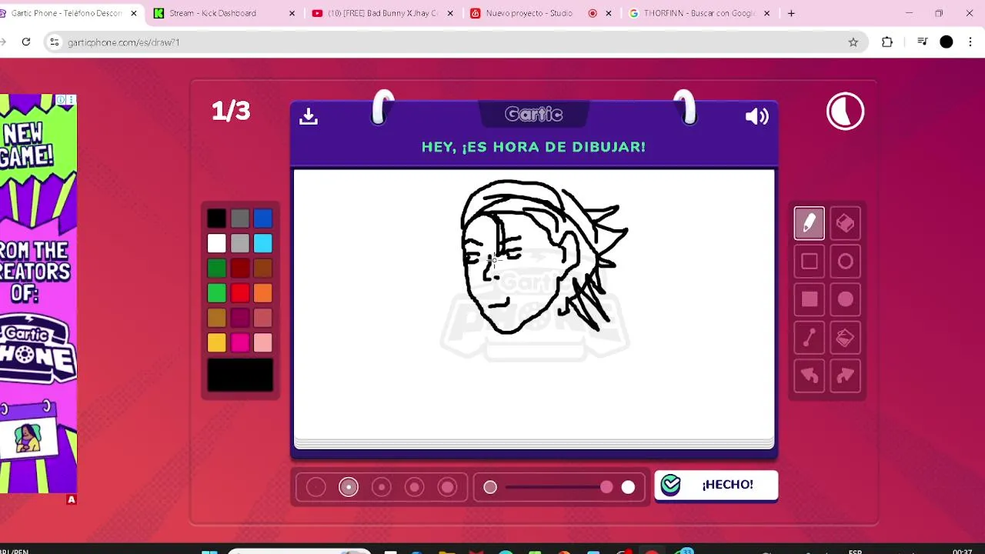The width and height of the screenshot is (985, 554).
Task: Click the ¡HECHO! done button
Action: [x=716, y=485]
